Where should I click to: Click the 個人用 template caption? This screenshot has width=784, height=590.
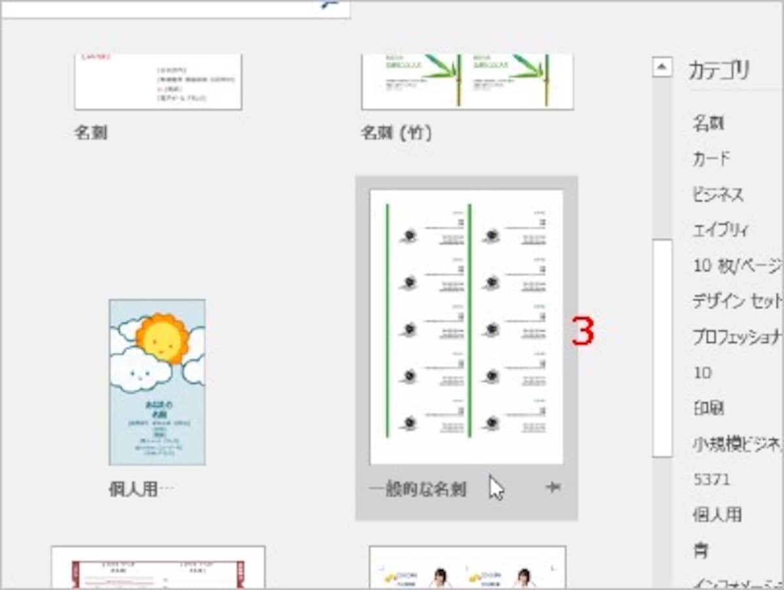coord(141,489)
